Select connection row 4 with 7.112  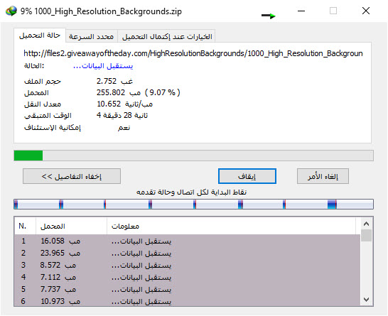coord(188,277)
